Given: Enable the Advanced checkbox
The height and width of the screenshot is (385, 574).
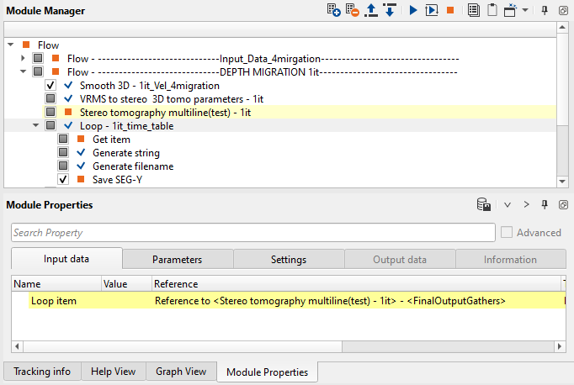Looking at the screenshot, I should pyautogui.click(x=506, y=233).
